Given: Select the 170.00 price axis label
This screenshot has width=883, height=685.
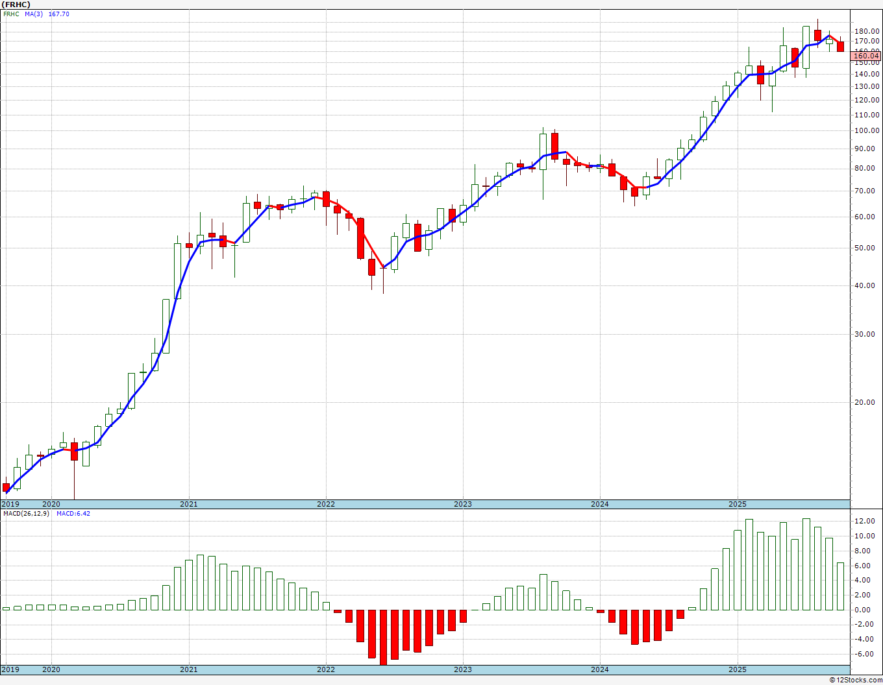Looking at the screenshot, I should [x=867, y=41].
